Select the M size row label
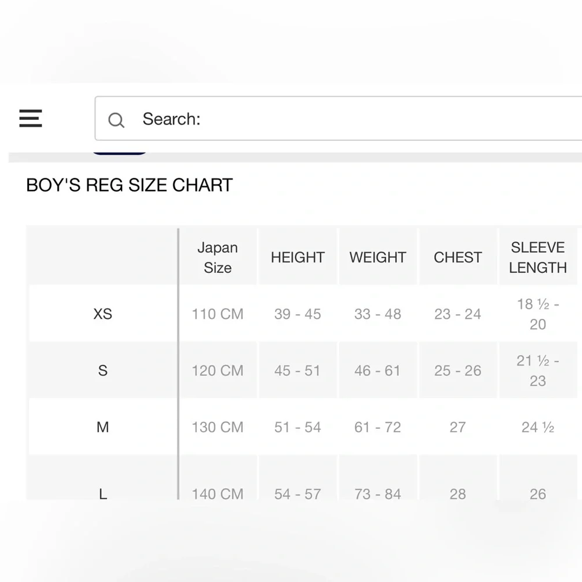 coord(103,427)
